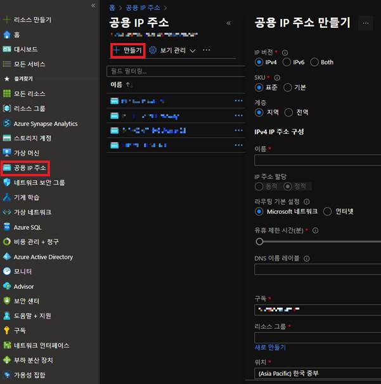Choose 기본 SKU radio button

(288, 88)
